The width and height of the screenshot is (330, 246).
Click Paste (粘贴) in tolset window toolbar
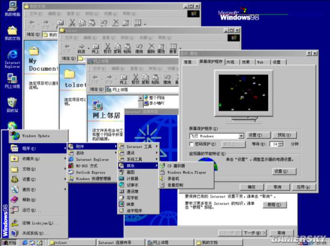[x=127, y=48]
